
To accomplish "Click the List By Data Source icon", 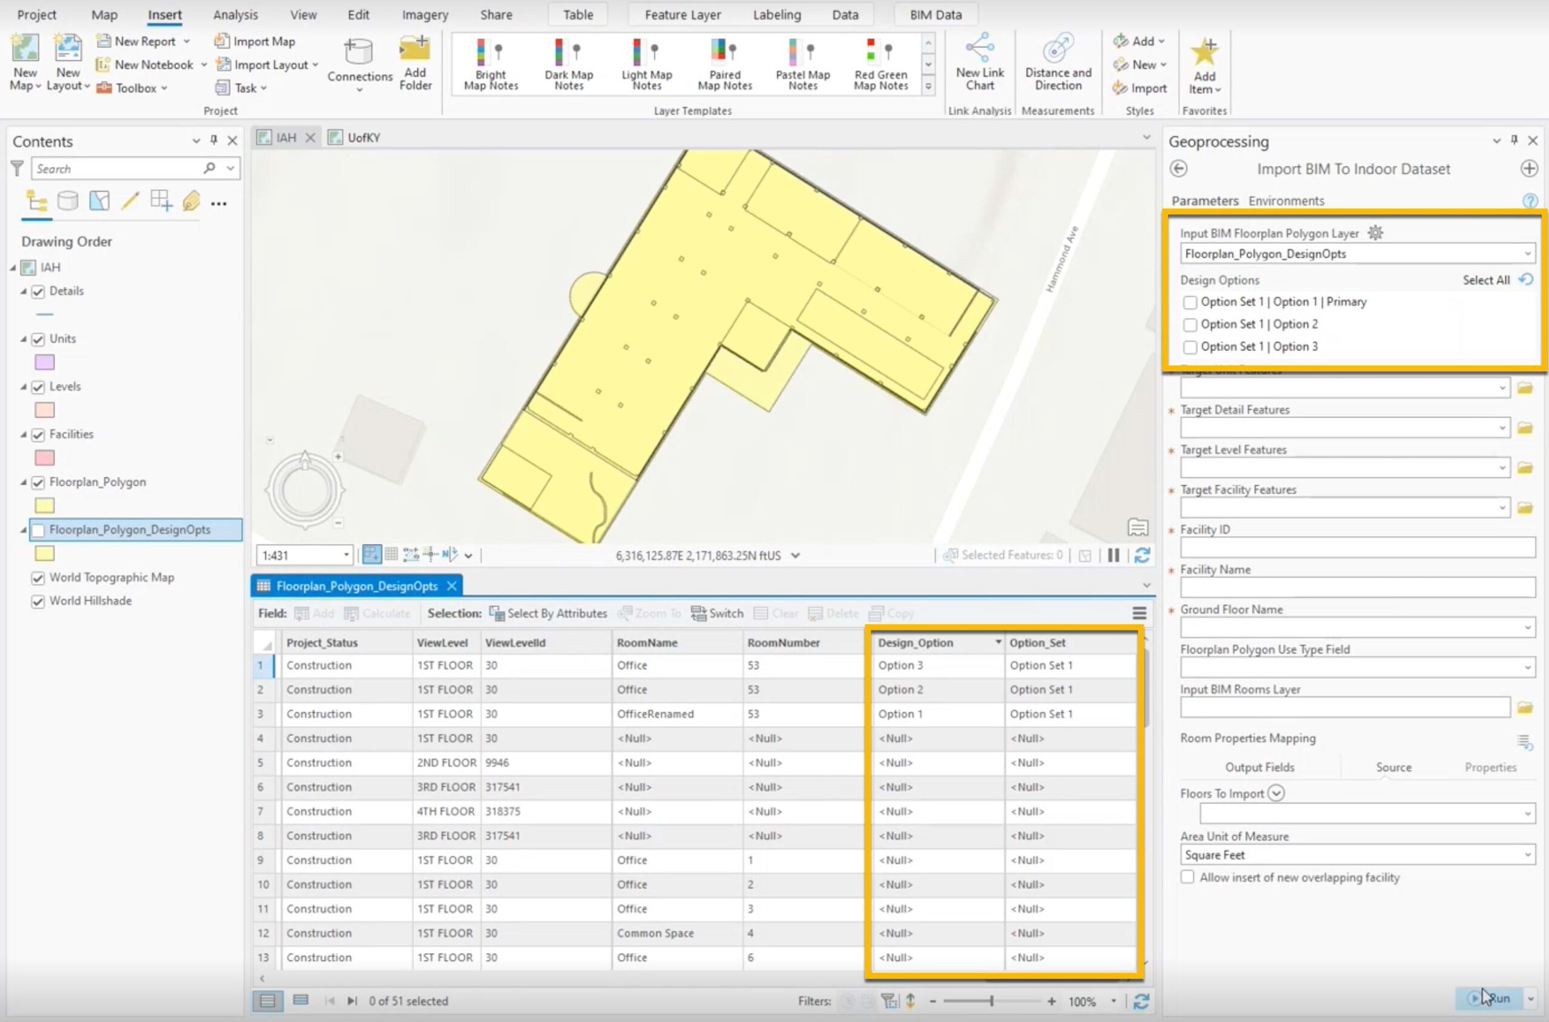I will [67, 201].
